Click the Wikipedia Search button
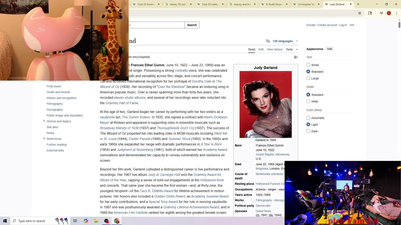401x225 pixels. pyautogui.click(x=192, y=25)
